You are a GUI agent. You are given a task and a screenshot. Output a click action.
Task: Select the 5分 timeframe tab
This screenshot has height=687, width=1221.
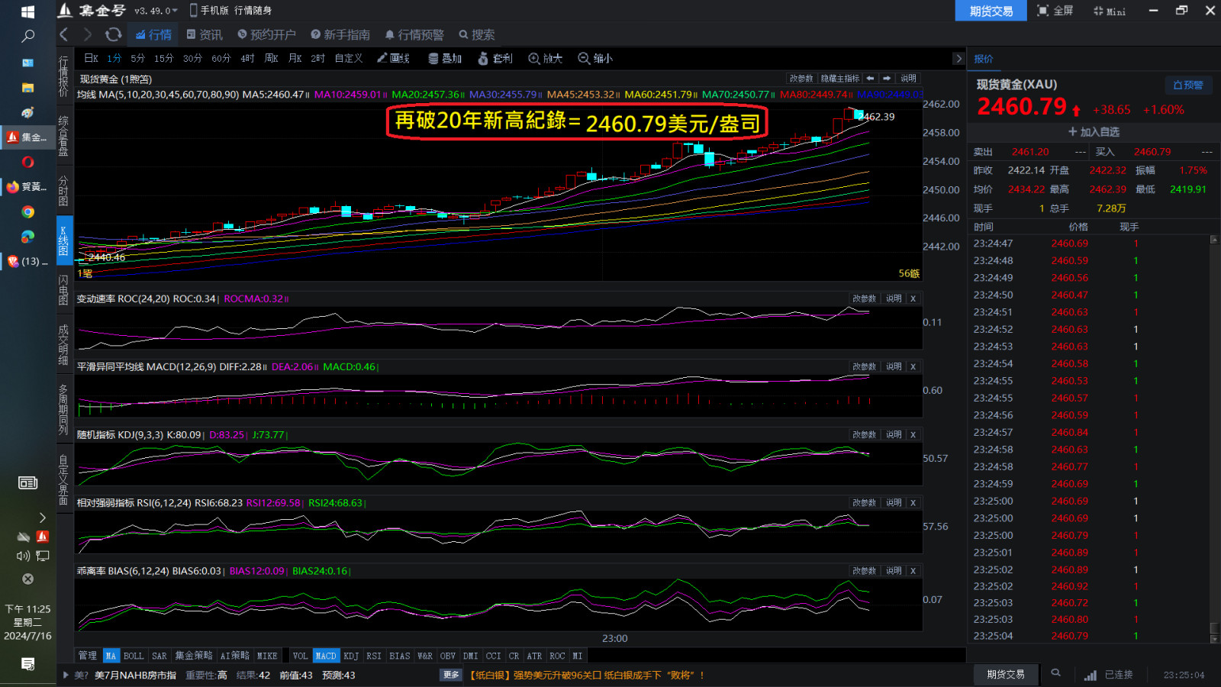[x=137, y=58]
